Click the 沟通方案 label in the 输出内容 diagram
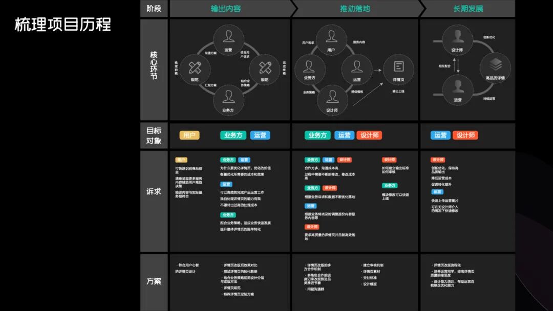The image size is (553, 311). tap(210, 53)
